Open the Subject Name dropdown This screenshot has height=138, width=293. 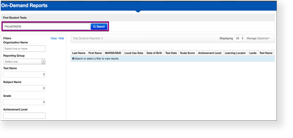pyautogui.click(x=24, y=88)
